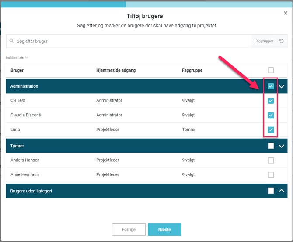The image size is (293, 242).
Task: Click the magnifier icon in search field
Action: 12,41
